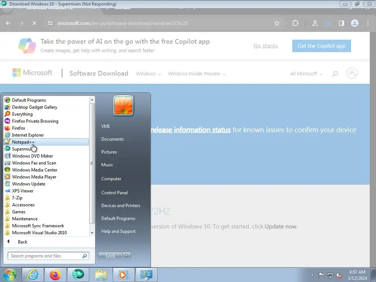Open Firefox from the taskbar
Screen dimensions: 376x282
[x=55, y=275]
